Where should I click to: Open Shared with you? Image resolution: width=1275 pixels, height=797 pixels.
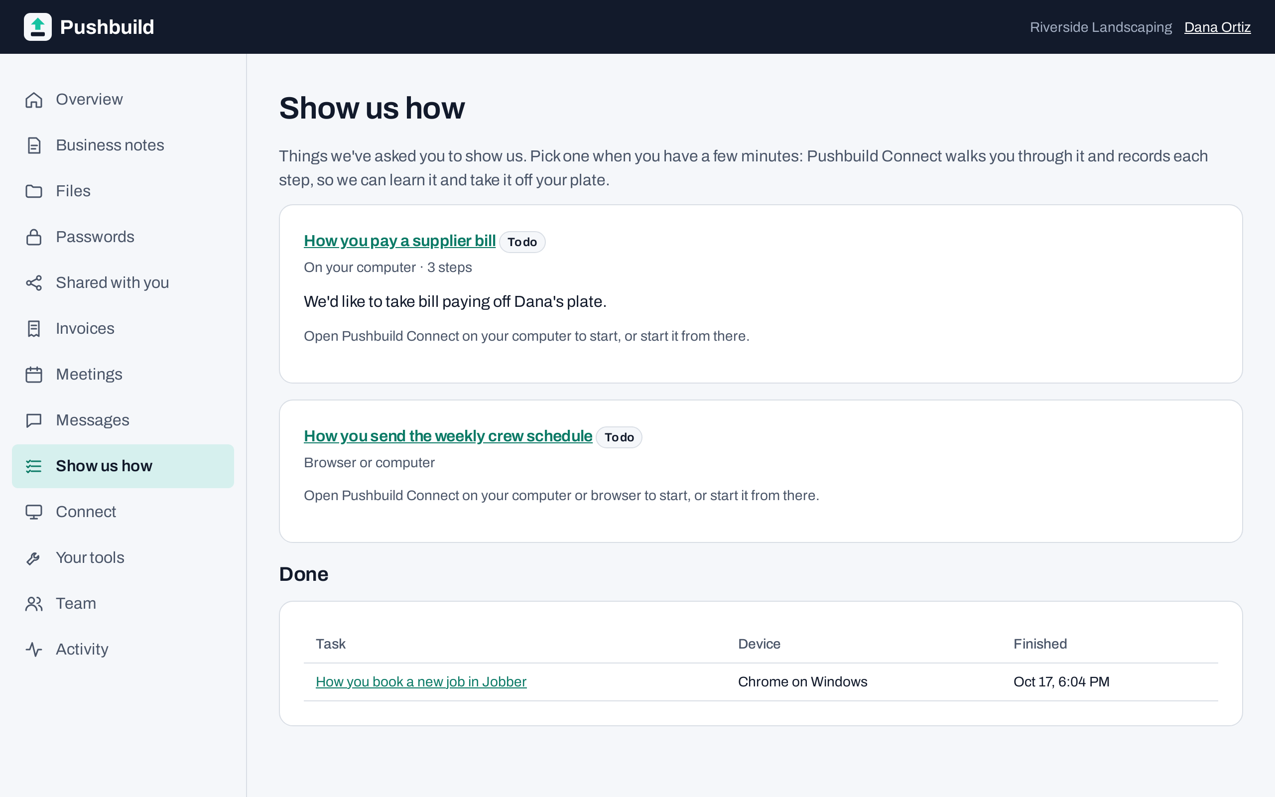point(123,283)
